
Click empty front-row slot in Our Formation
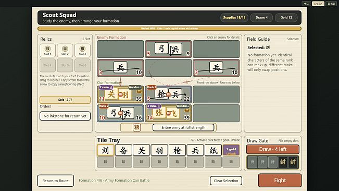[x=216, y=94]
